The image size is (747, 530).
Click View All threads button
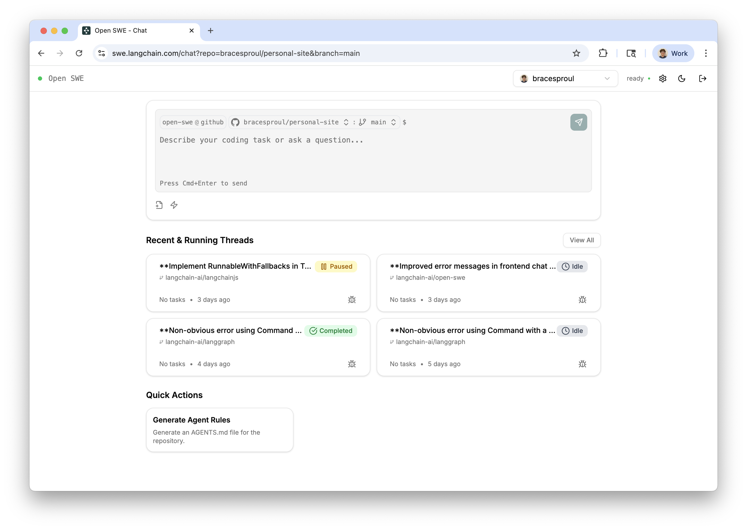pyautogui.click(x=581, y=240)
